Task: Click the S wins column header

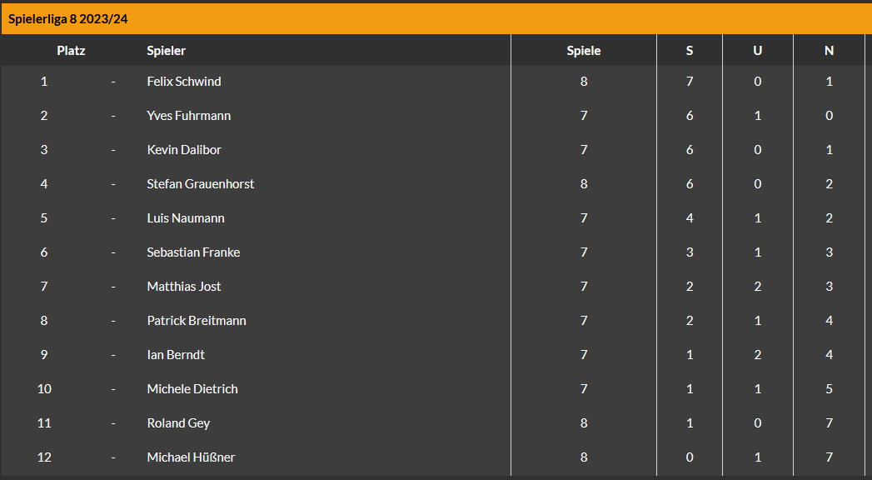Action: (x=690, y=51)
